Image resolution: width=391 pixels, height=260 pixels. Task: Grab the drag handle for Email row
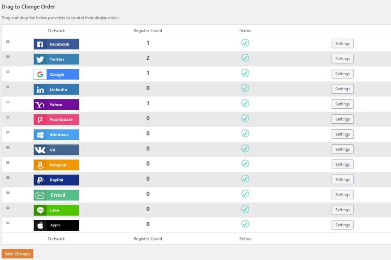[8, 193]
